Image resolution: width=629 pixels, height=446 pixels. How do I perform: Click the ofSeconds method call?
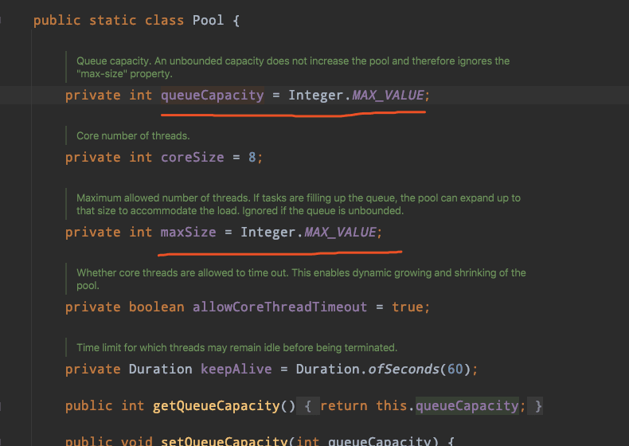tap(404, 369)
